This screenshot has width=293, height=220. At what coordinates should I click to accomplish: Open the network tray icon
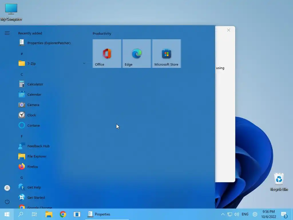coord(230,214)
